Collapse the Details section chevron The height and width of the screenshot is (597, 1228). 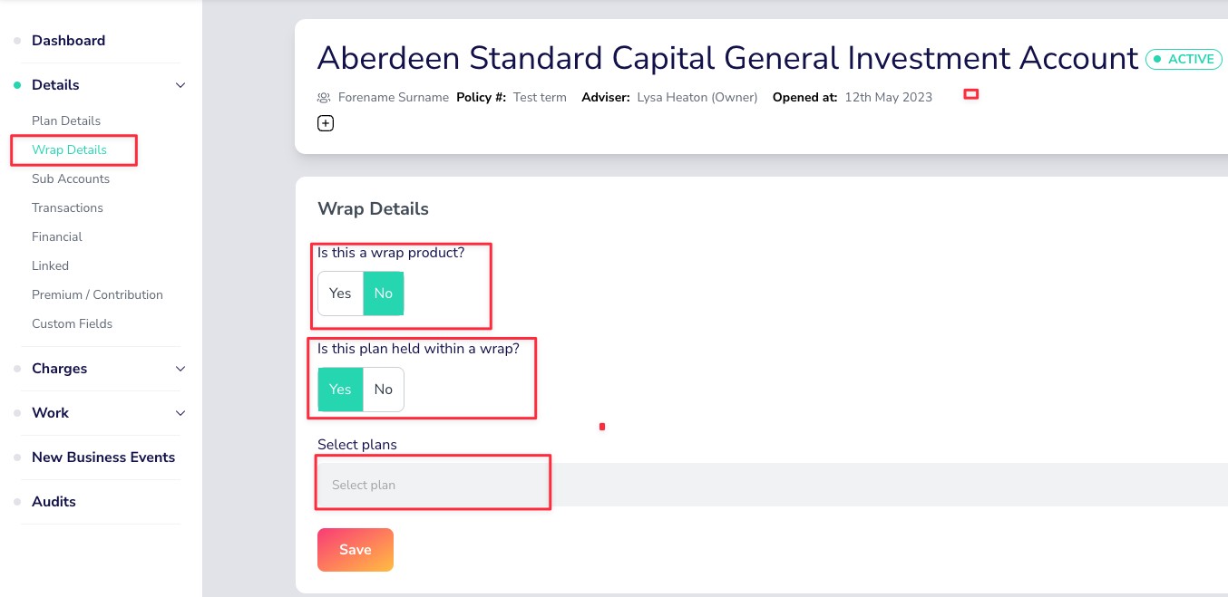coord(180,85)
